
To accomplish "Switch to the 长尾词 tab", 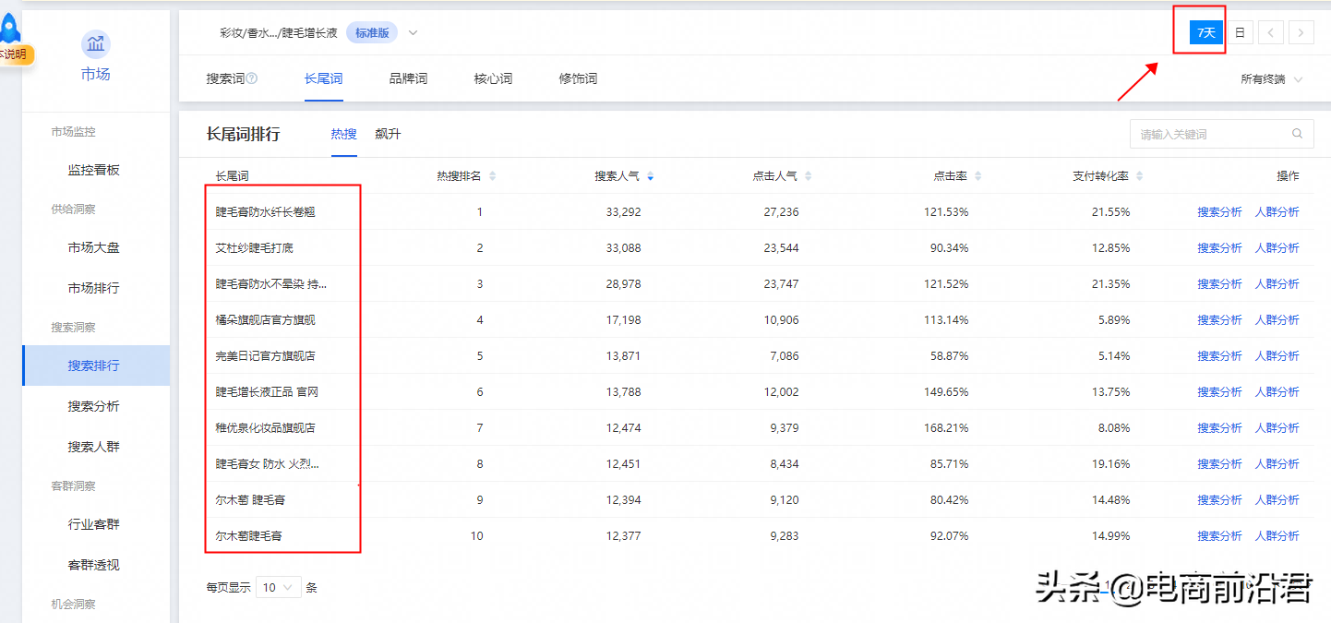I will pos(323,79).
